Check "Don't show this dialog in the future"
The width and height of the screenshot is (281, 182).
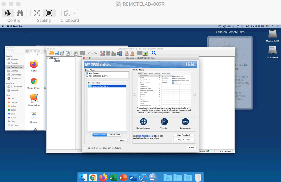[86, 148]
